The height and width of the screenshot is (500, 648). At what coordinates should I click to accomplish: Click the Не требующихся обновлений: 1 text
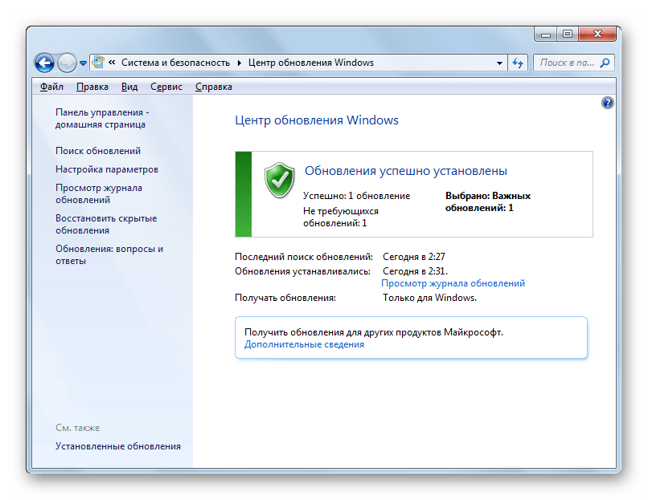click(x=341, y=217)
